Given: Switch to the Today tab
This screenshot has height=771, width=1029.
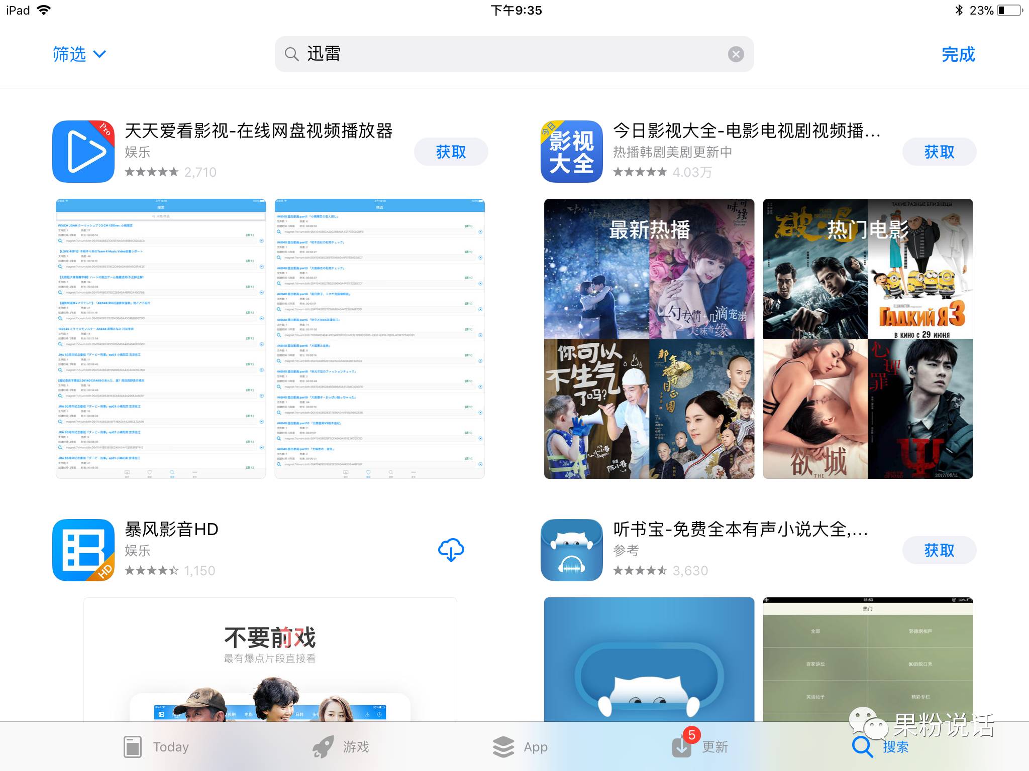Looking at the screenshot, I should 156,747.
